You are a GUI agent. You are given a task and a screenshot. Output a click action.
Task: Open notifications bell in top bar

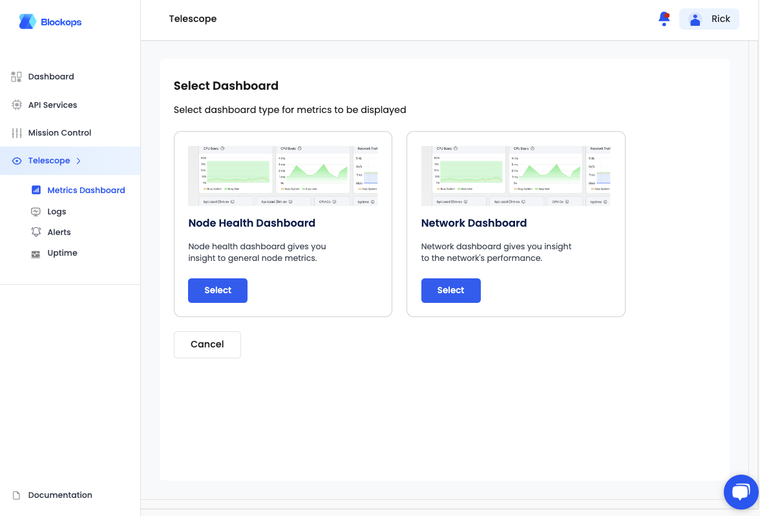click(664, 19)
